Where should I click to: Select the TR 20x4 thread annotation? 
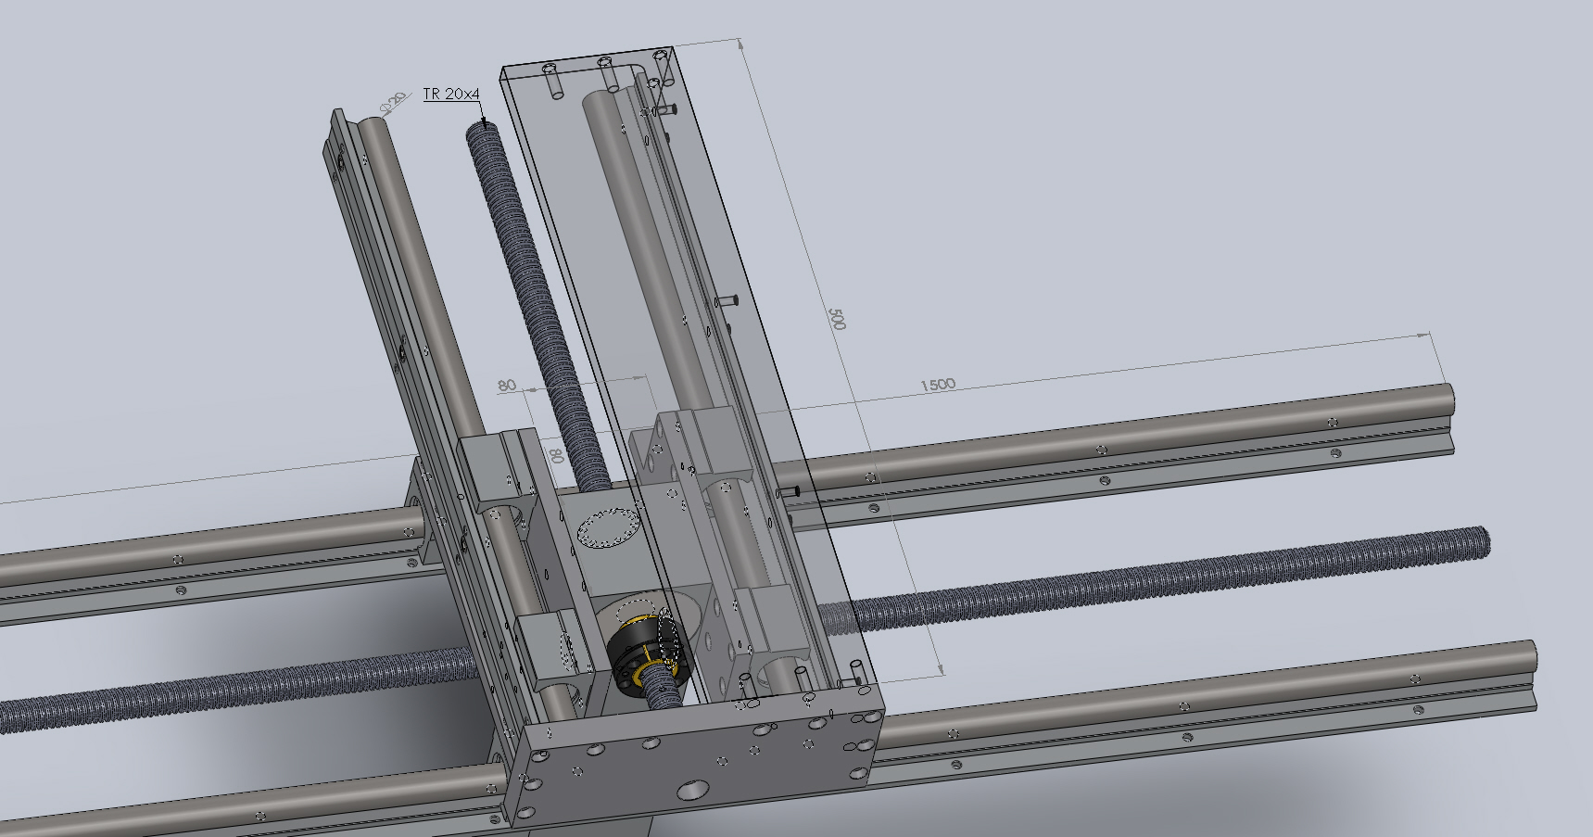451,94
